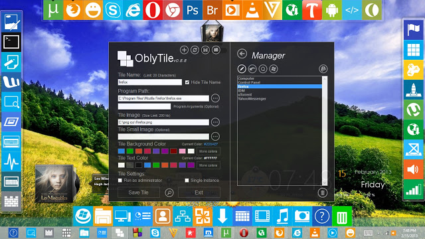This screenshot has height=239, width=425.
Task: Select Computer in the Manager list
Action: (x=280, y=78)
